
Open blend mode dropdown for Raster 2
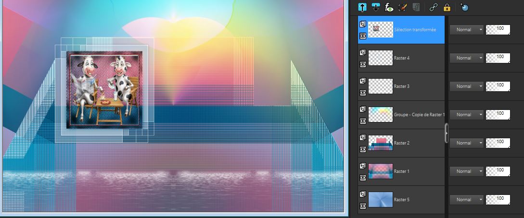(x=467, y=143)
